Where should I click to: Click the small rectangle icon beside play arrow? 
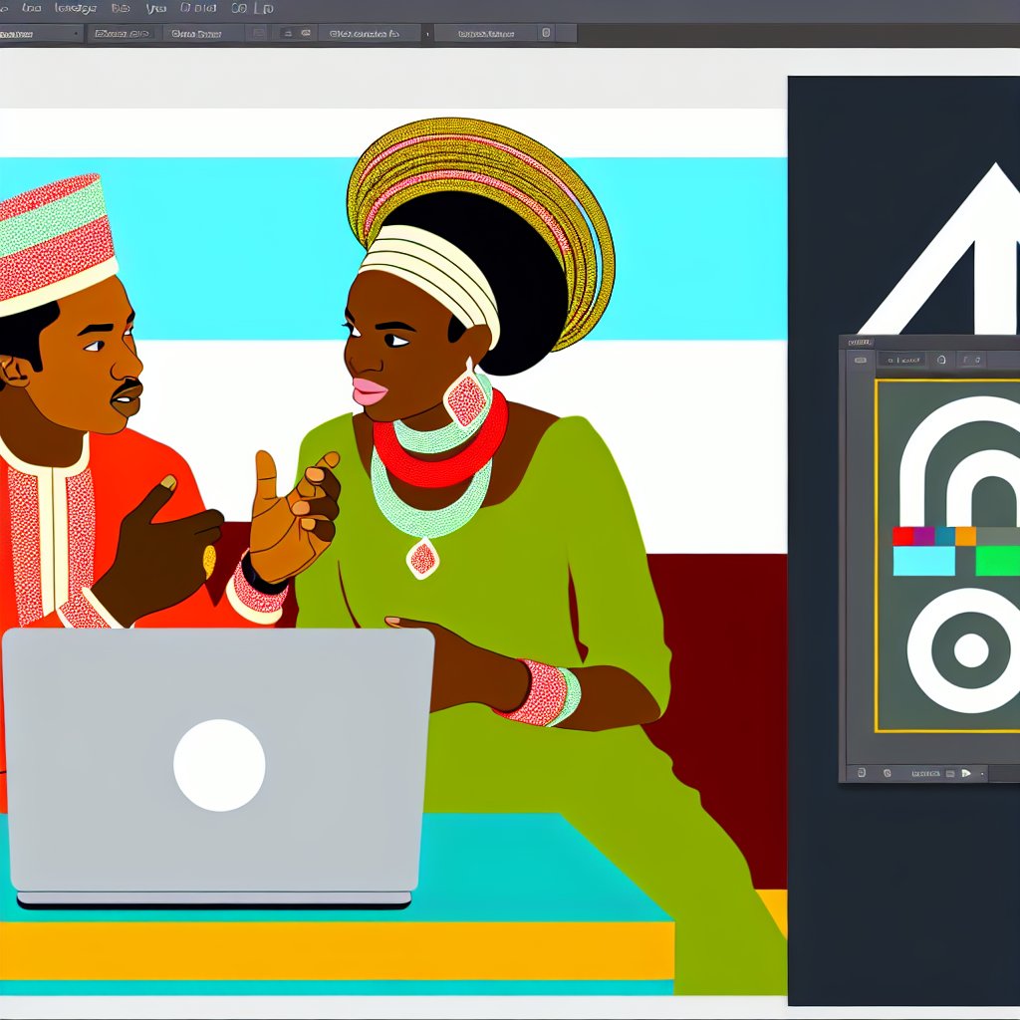(949, 773)
